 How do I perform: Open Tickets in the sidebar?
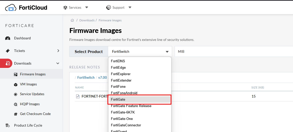[20, 51]
